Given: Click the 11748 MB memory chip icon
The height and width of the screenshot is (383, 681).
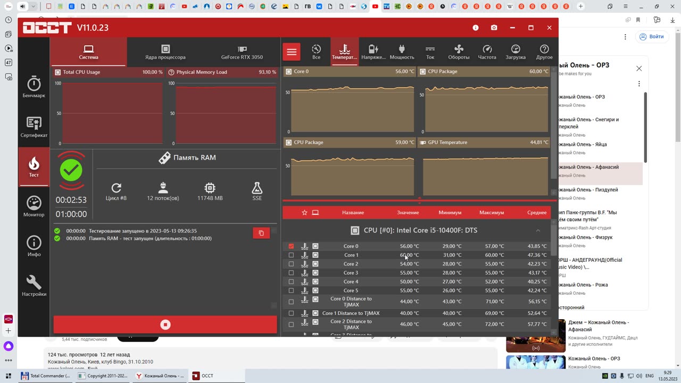Looking at the screenshot, I should [x=210, y=188].
